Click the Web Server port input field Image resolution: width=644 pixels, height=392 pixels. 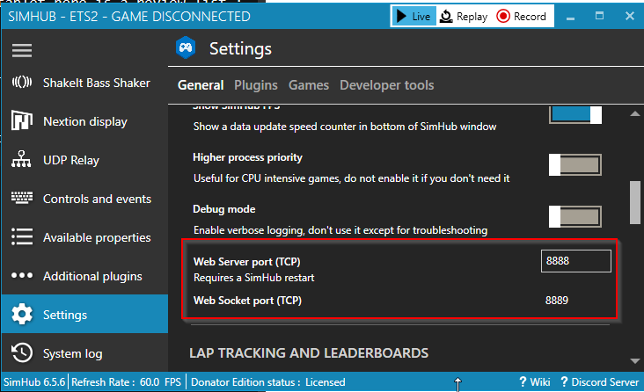point(576,261)
